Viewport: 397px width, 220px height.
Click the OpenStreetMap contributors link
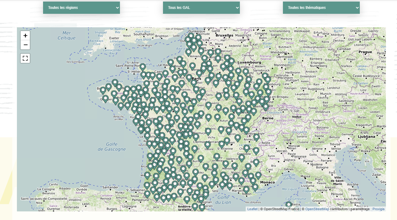click(317, 209)
